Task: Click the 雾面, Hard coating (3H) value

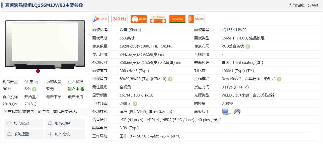Action: click(x=242, y=63)
